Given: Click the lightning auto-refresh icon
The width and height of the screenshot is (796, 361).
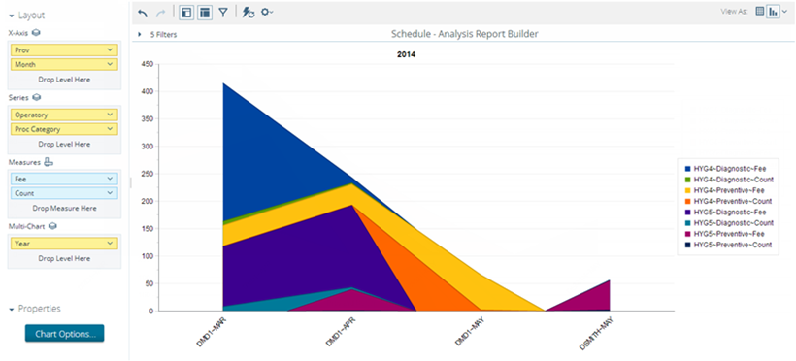Looking at the screenshot, I should pyautogui.click(x=248, y=13).
